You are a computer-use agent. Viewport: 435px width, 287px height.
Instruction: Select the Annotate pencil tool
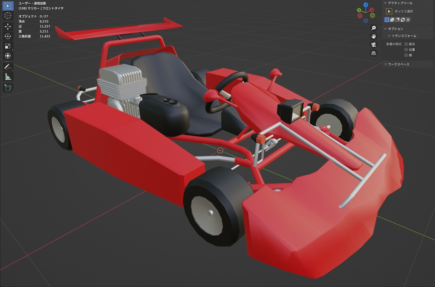[8, 67]
